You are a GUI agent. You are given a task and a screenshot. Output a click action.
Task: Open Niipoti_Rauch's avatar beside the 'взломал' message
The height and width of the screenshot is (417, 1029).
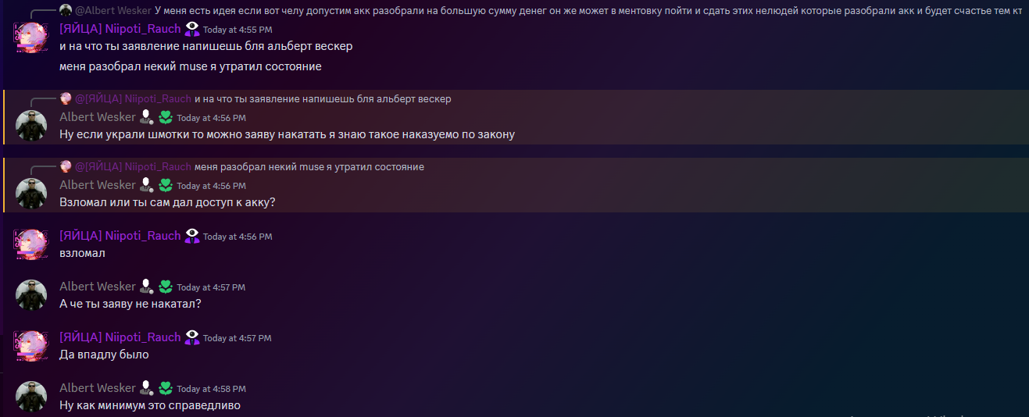[32, 244]
